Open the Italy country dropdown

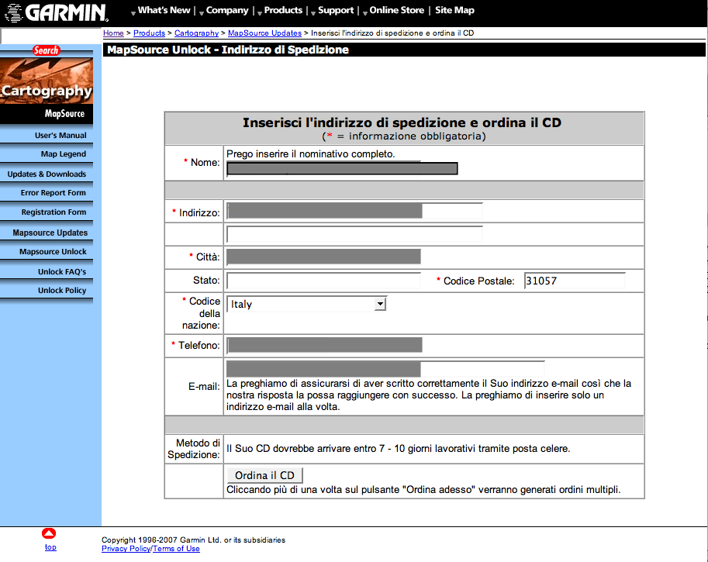click(306, 304)
